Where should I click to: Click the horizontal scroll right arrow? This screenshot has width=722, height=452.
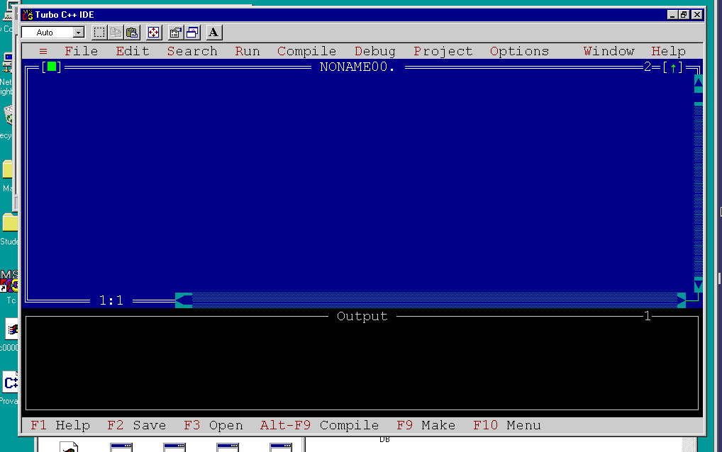click(682, 300)
